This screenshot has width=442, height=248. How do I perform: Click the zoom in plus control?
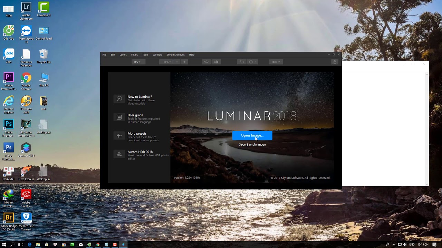184,62
